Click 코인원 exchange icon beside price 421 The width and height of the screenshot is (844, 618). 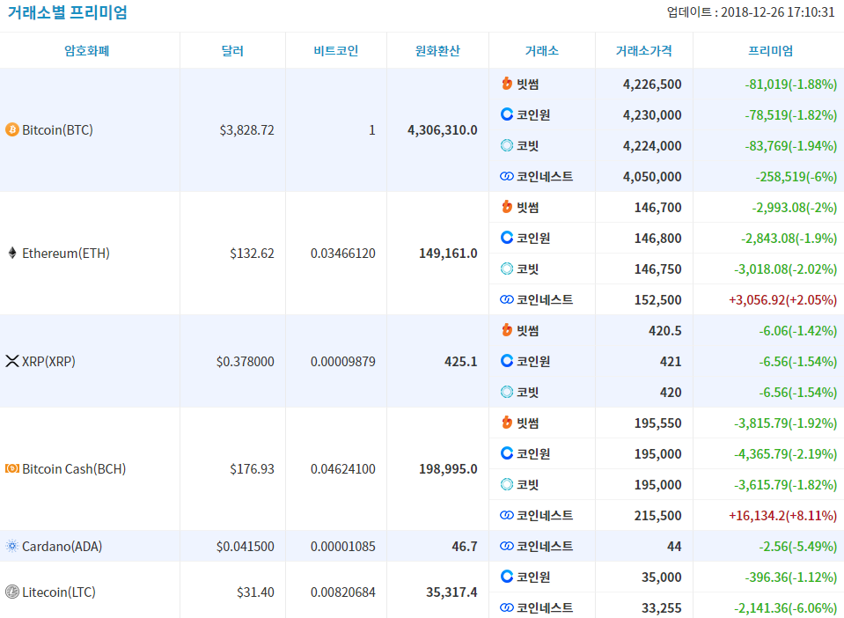tap(507, 361)
